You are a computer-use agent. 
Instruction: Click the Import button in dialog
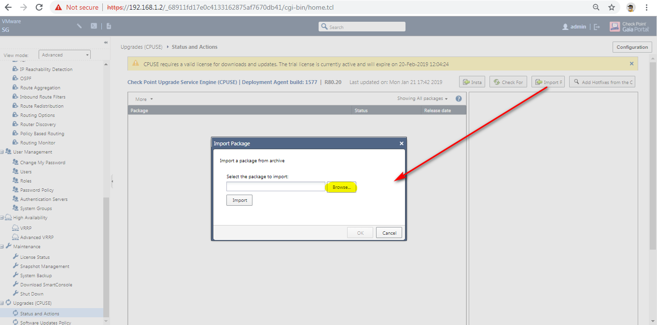[239, 200]
